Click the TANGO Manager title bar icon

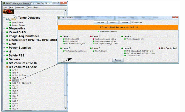click(x=4, y=3)
